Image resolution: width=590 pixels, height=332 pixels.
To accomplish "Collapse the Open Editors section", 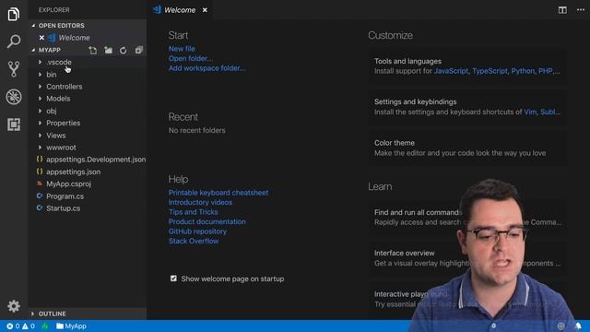I will (33, 26).
